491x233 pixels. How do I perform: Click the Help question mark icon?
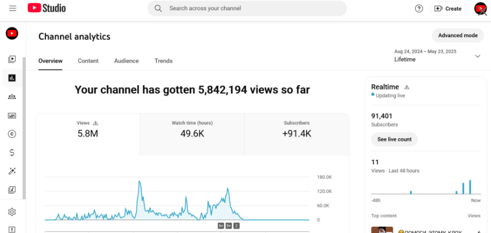pyautogui.click(x=419, y=8)
